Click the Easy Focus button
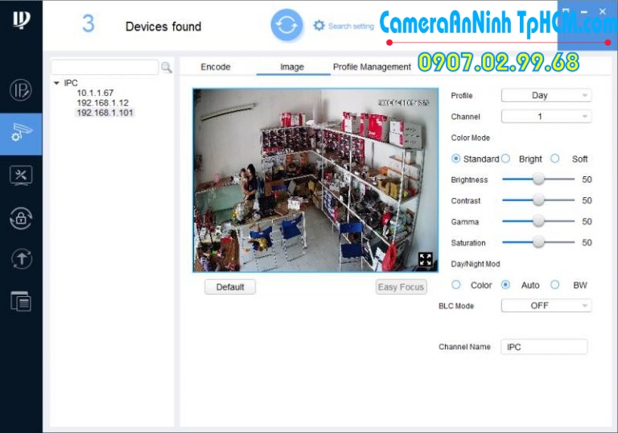 (401, 287)
